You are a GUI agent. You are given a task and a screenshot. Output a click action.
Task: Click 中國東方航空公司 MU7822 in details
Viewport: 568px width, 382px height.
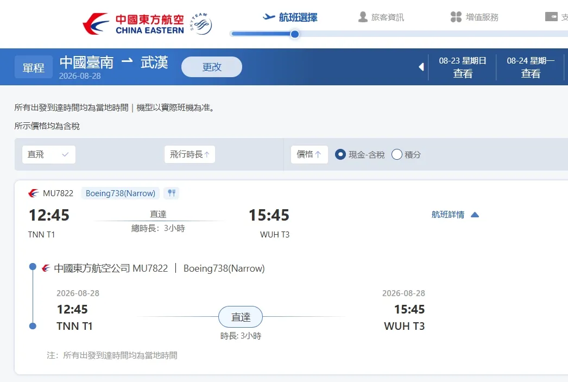click(111, 268)
